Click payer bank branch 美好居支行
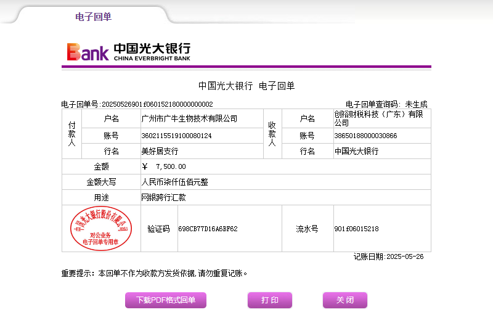The height and width of the screenshot is (328, 493). 160,151
